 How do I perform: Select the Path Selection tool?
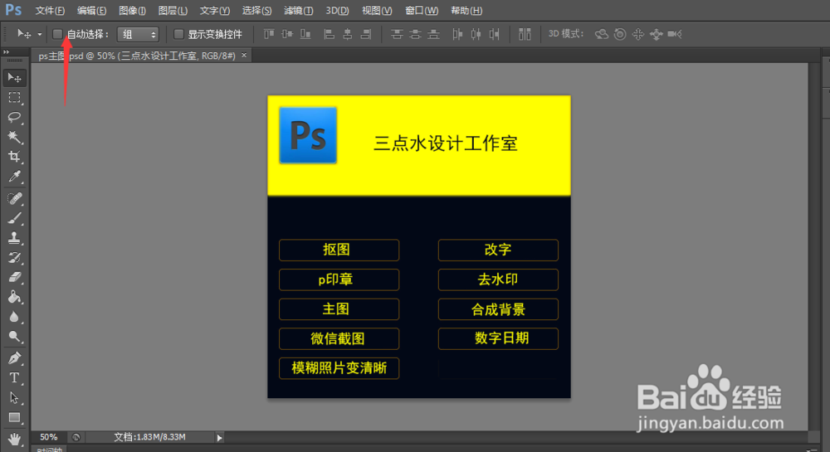click(14, 397)
